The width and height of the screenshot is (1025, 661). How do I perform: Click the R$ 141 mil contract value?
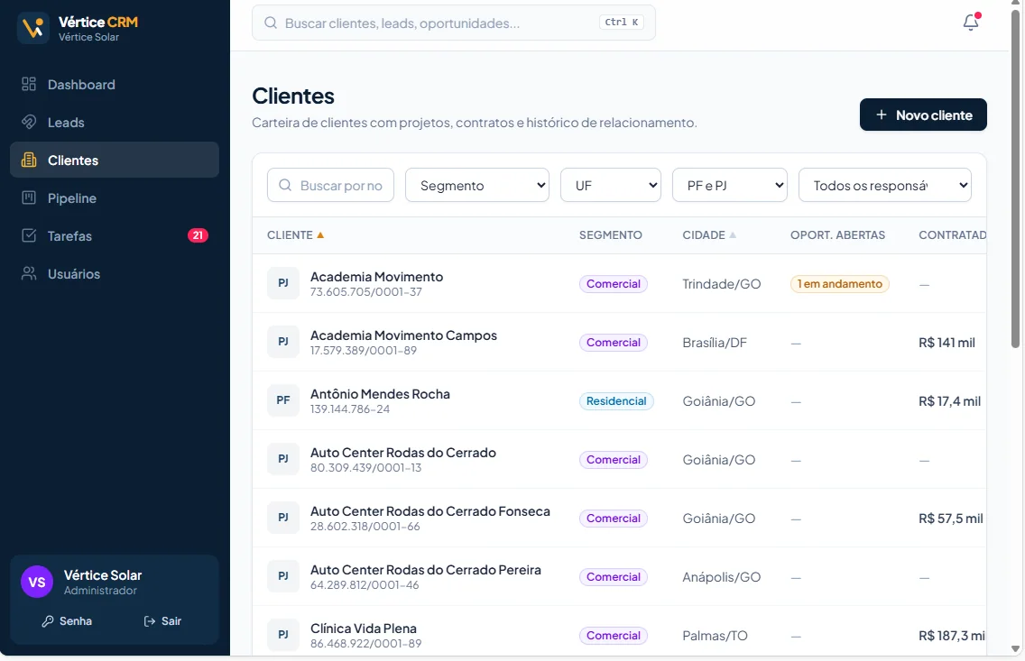click(x=947, y=343)
